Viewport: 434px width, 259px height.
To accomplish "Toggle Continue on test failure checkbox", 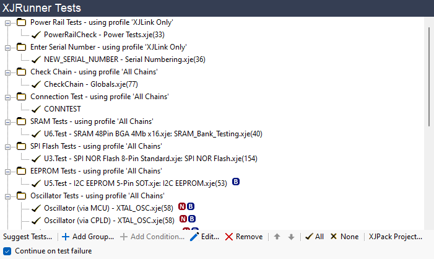I will (x=7, y=251).
